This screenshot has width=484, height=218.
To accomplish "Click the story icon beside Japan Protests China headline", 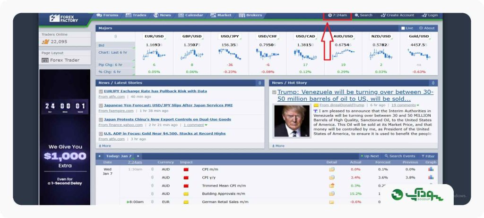I will coord(101,120).
